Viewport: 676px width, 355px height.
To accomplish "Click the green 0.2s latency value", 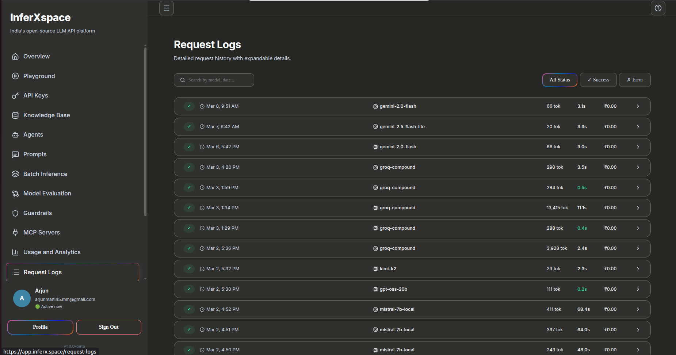I will coord(582,289).
